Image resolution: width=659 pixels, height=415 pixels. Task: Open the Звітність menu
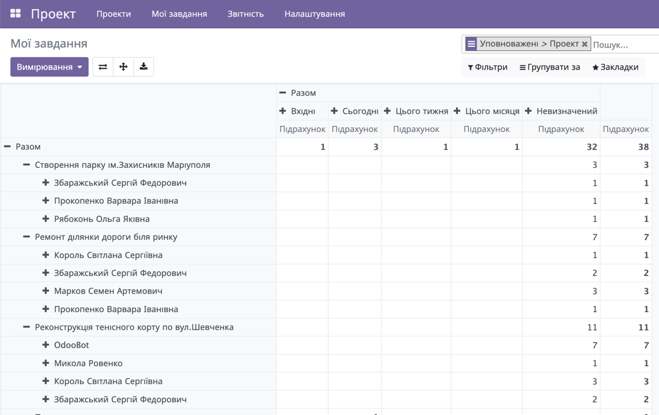click(245, 13)
